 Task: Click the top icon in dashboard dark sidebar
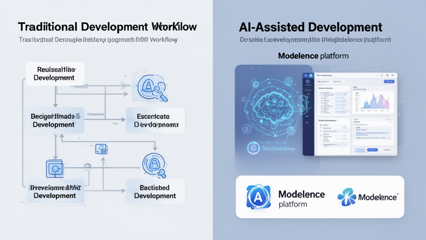click(307, 76)
